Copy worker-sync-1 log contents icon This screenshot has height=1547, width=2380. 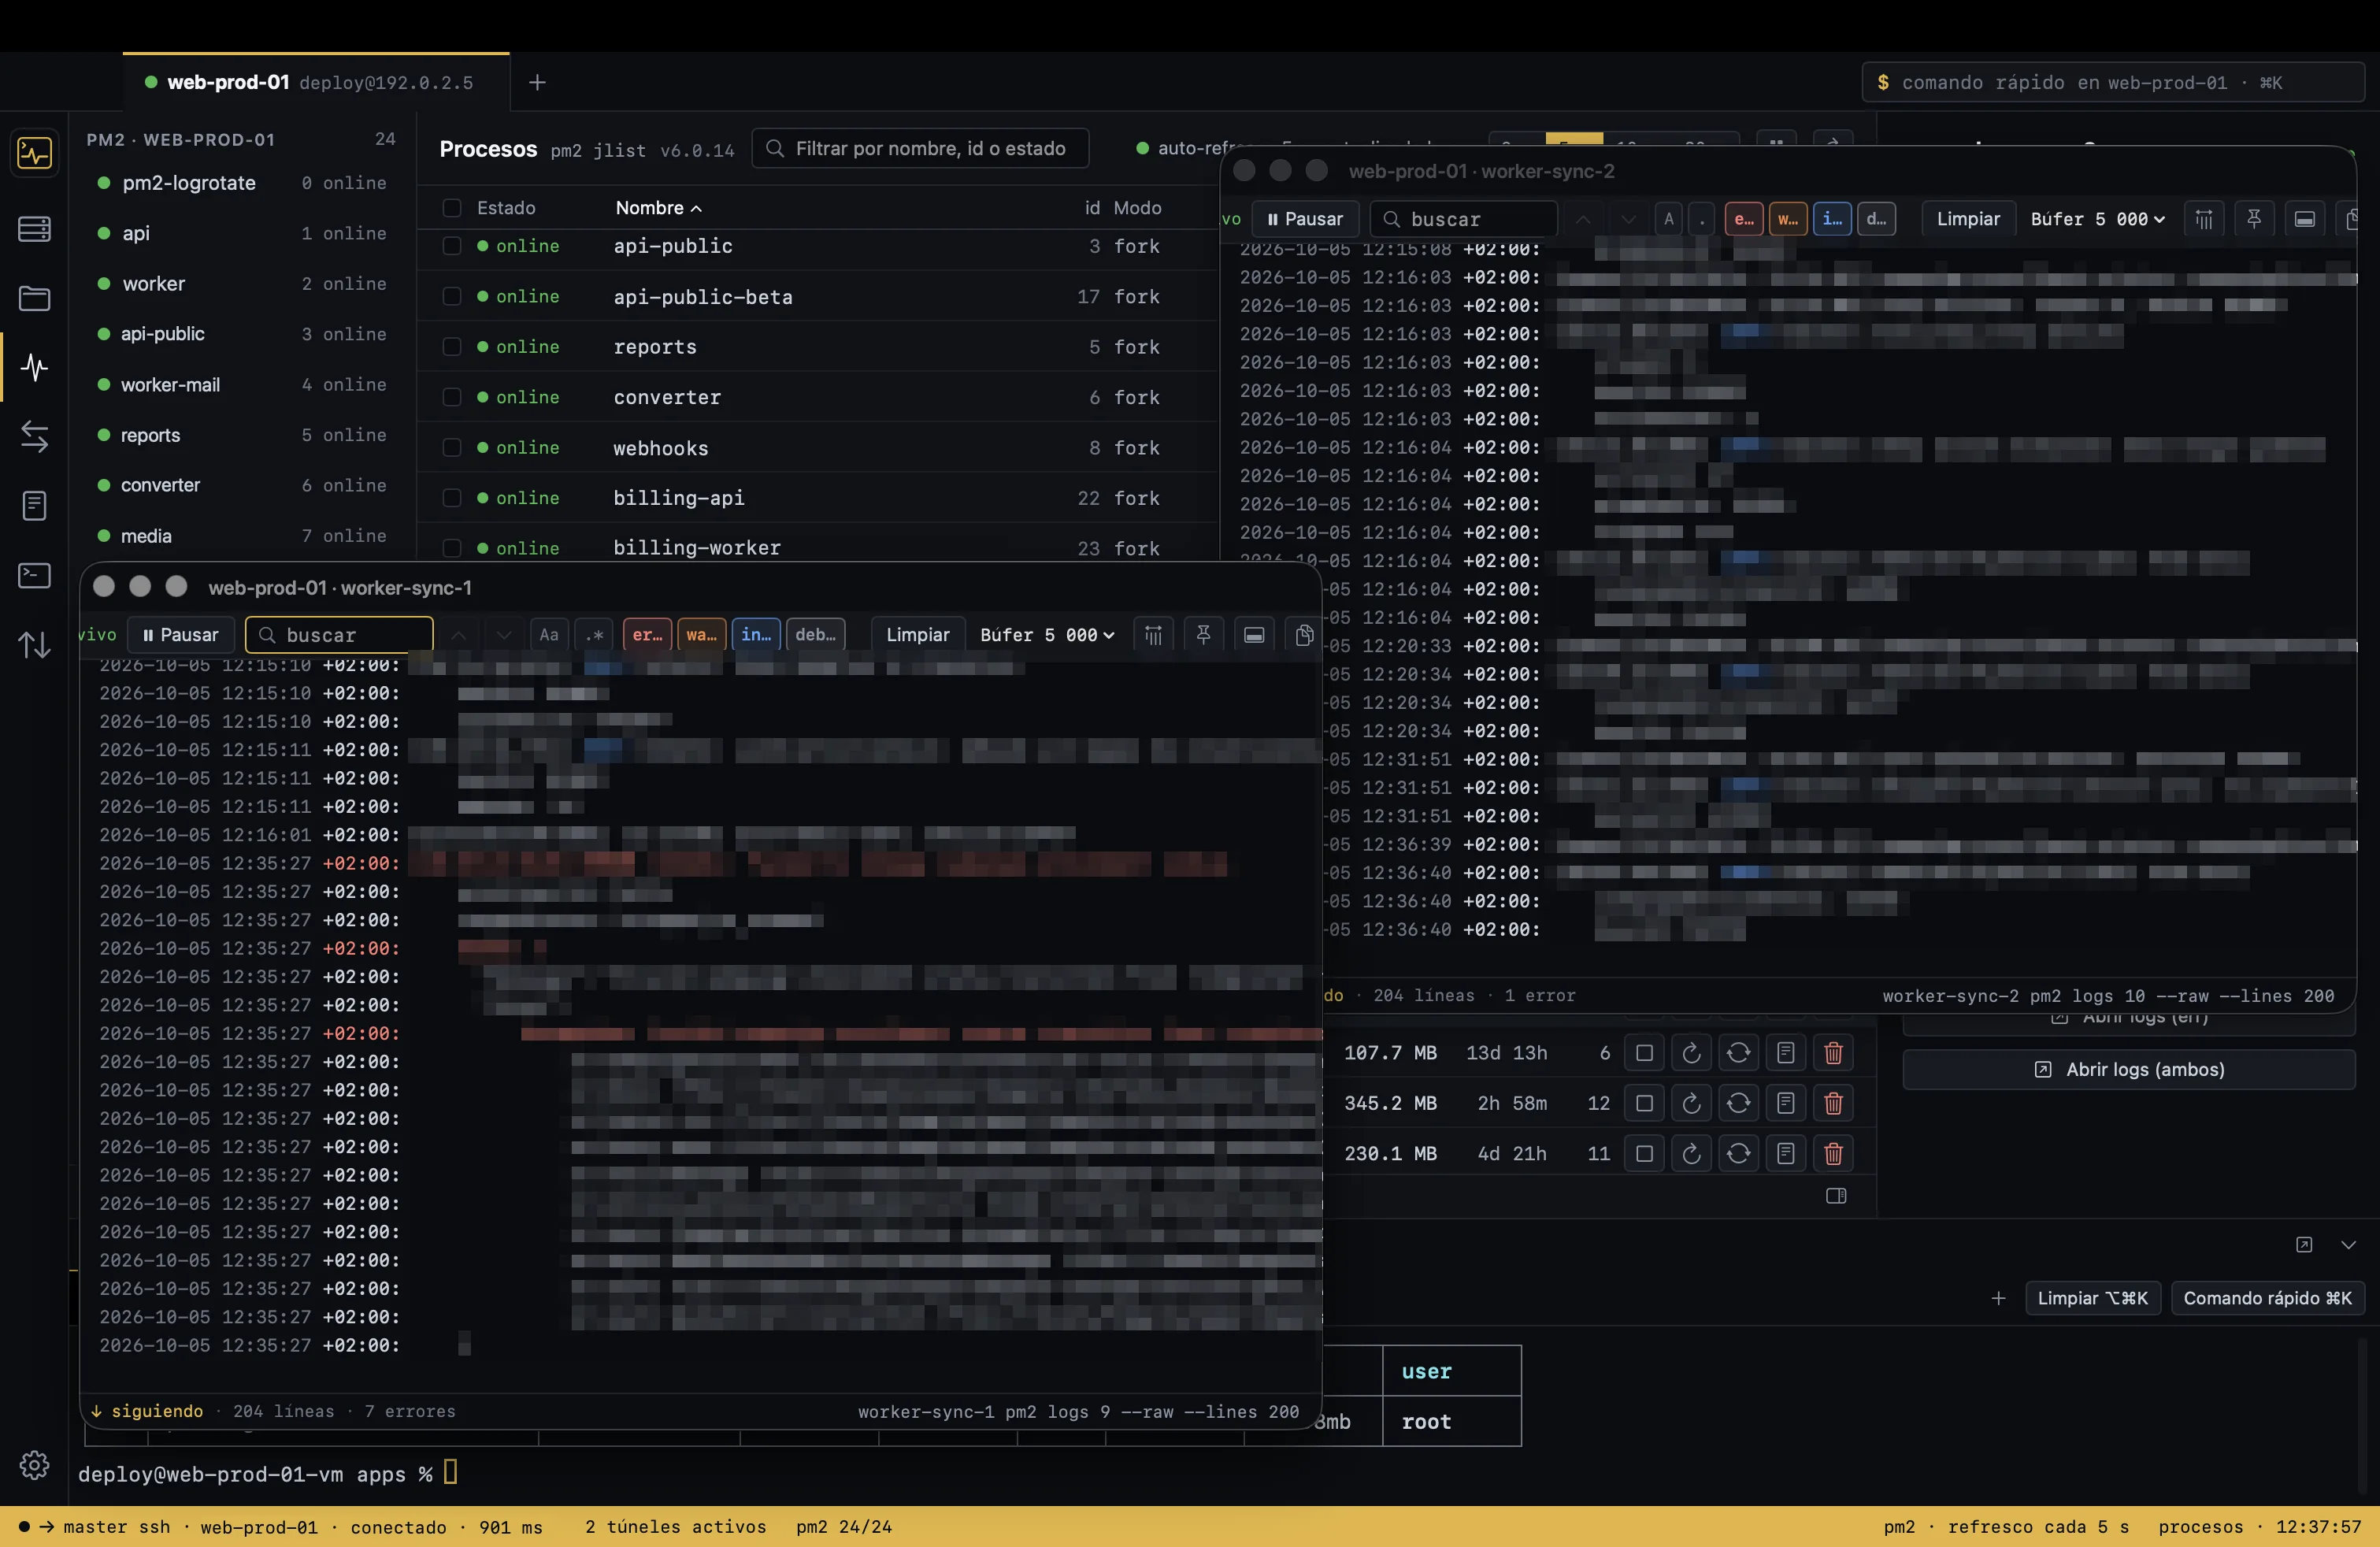click(x=1303, y=635)
